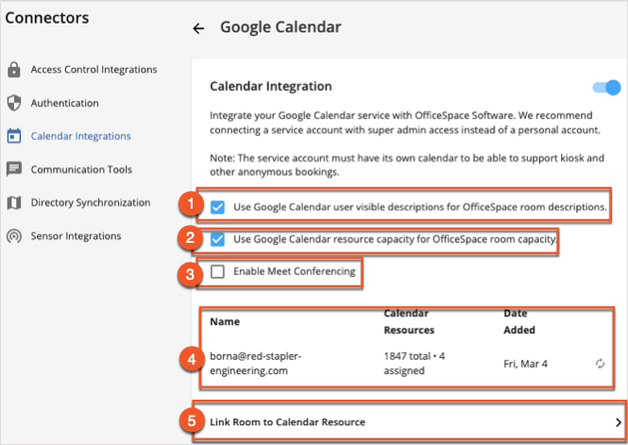The image size is (628, 445).
Task: Open Sensor Integrations from the Connectors list
Action: (x=76, y=236)
